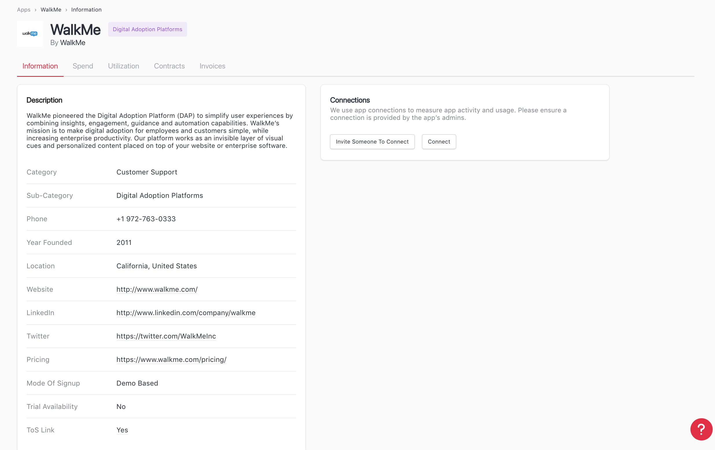The width and height of the screenshot is (715, 450).
Task: Click Invite Someone To Connect button
Action: click(x=372, y=142)
